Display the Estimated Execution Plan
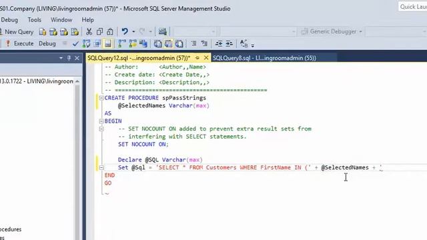This screenshot has width=427, height=240. point(86,44)
